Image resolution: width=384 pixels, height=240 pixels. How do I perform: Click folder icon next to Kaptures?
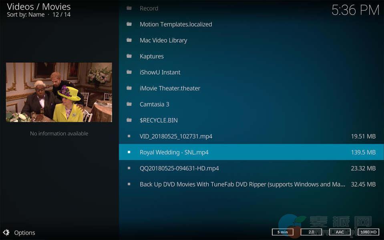coord(129,56)
